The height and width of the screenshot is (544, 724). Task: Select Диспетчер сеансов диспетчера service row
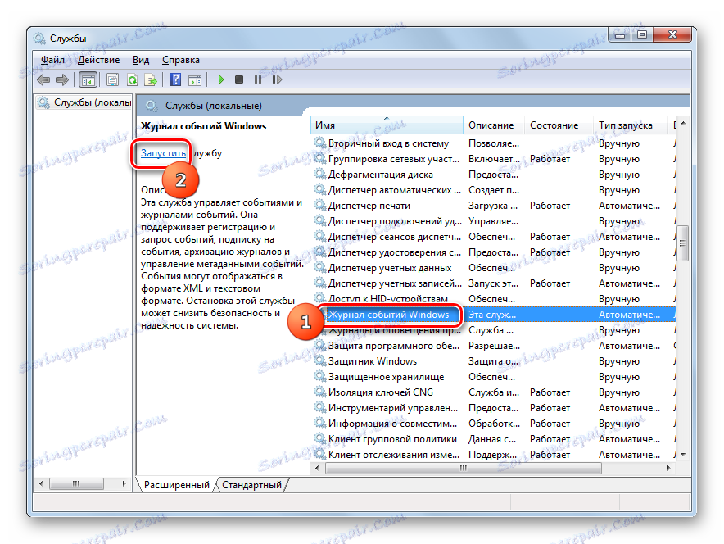click(494, 237)
